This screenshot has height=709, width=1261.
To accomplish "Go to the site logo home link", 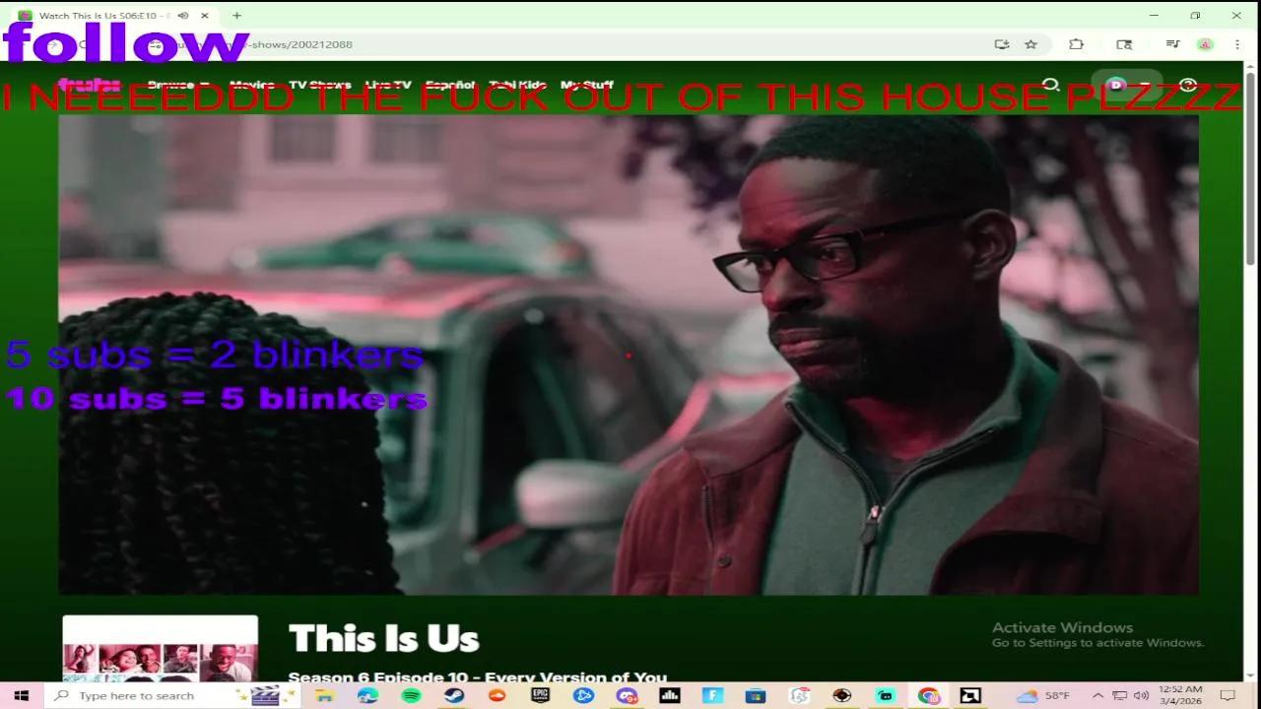I will (89, 85).
